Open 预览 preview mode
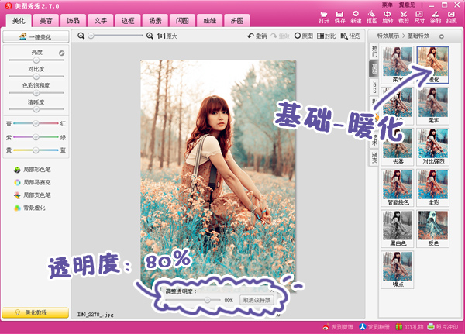The image size is (465, 334). tap(350, 36)
